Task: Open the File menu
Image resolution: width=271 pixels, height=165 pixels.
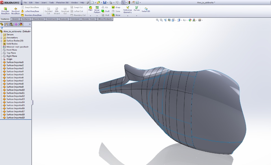Action: point(25,3)
